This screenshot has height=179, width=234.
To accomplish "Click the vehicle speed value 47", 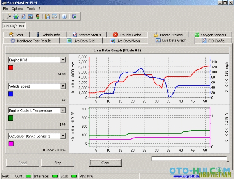I will tap(64, 100).
